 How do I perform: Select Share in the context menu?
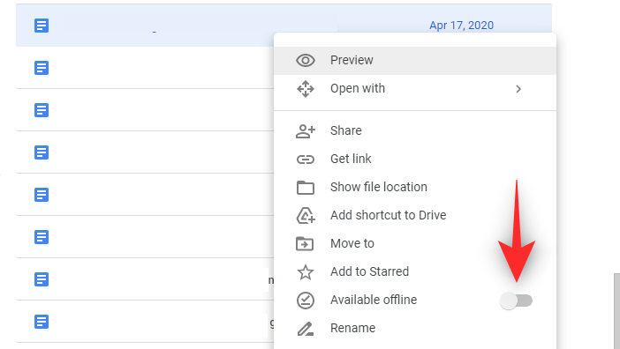click(415, 131)
